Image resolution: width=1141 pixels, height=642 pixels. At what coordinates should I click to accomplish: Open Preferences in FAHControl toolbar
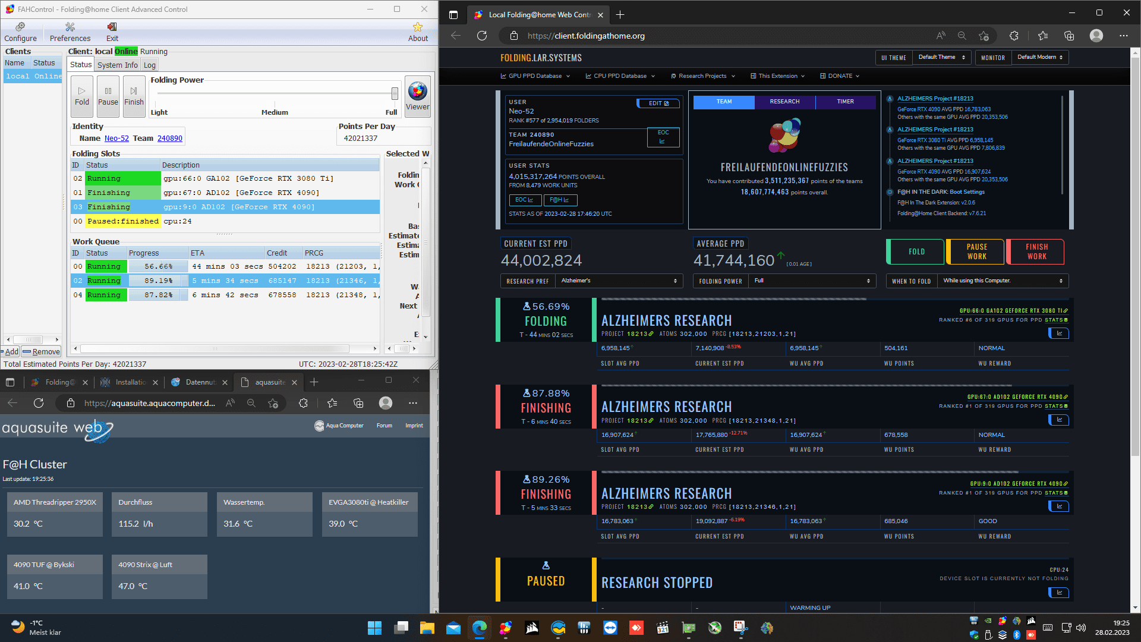[70, 32]
